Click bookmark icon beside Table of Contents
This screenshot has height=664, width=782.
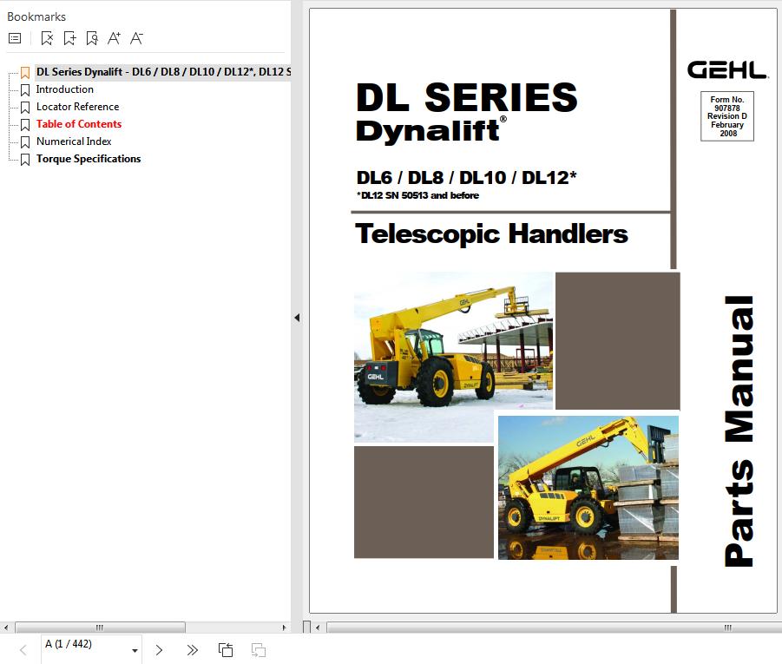(25, 125)
